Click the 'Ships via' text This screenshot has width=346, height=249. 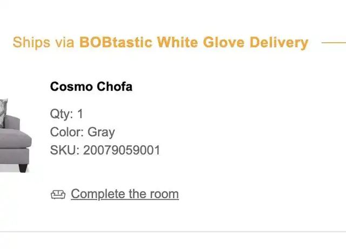[x=43, y=42]
